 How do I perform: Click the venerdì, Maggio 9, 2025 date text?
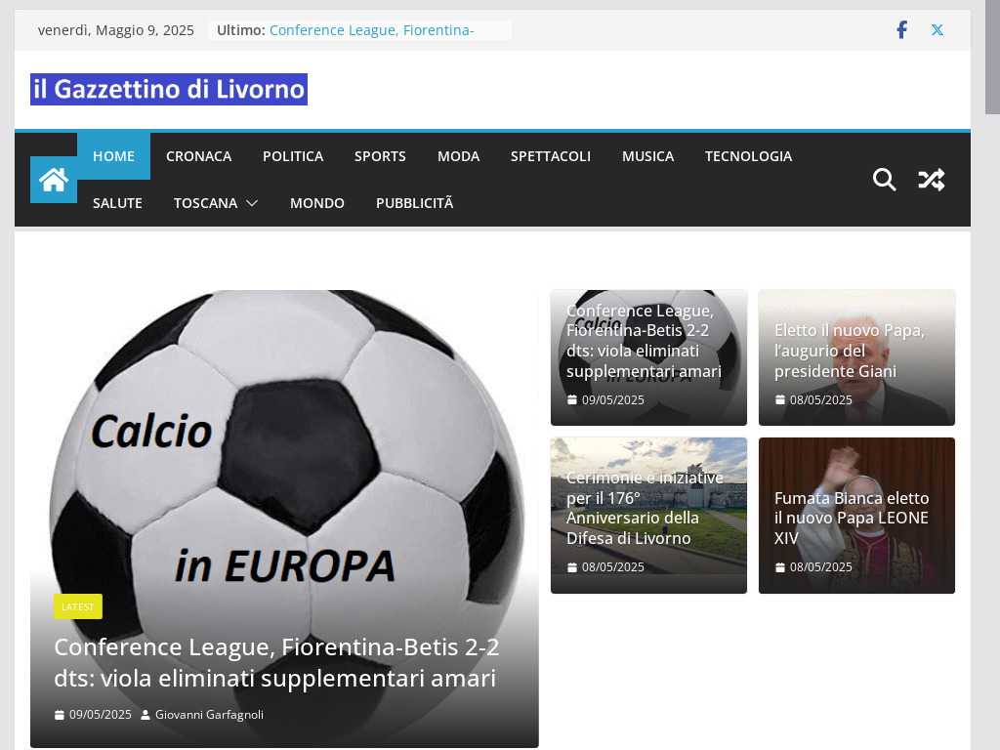116,30
